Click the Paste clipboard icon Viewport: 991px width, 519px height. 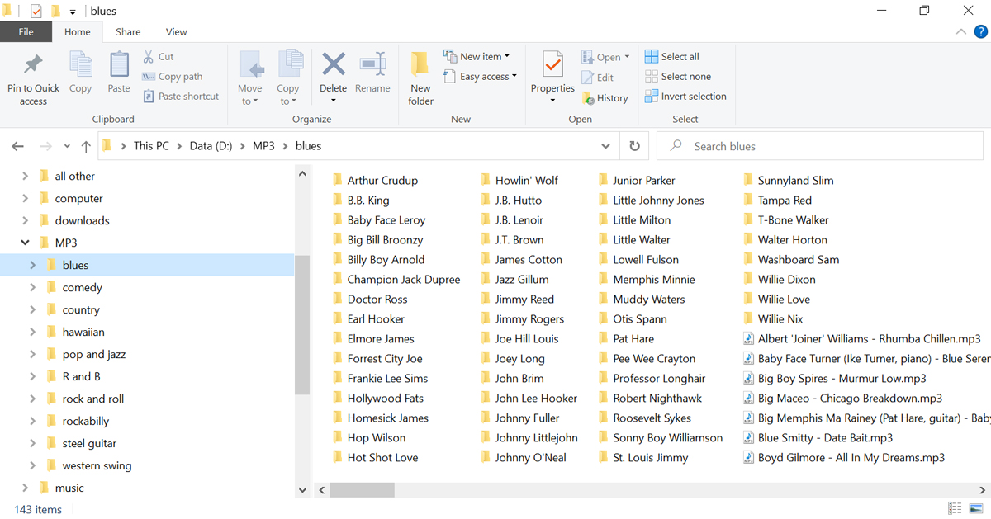119,64
